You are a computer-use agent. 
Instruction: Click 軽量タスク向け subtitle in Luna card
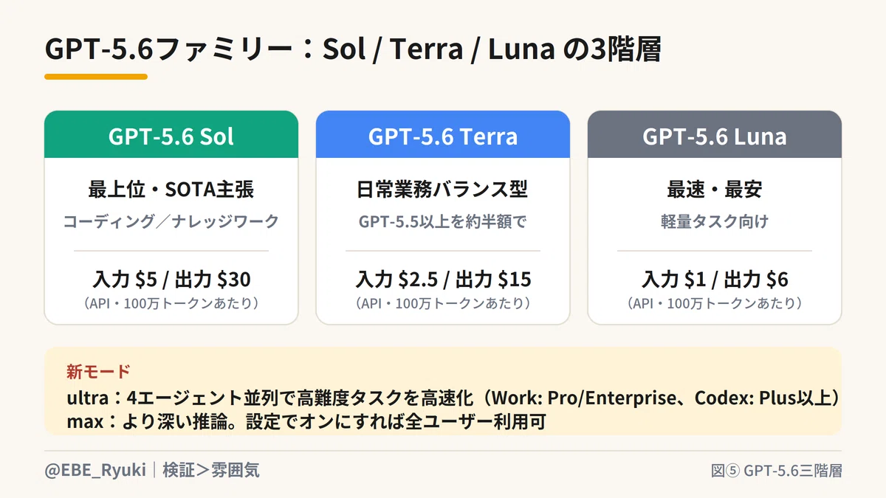click(715, 221)
